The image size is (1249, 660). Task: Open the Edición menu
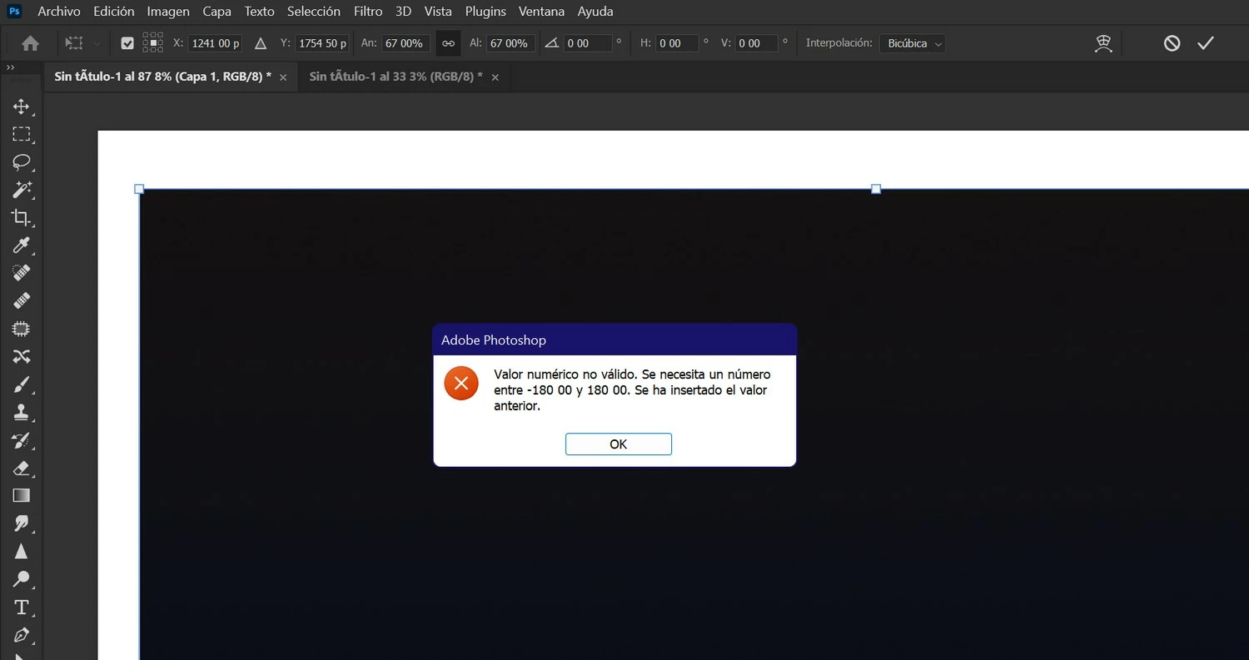[113, 12]
